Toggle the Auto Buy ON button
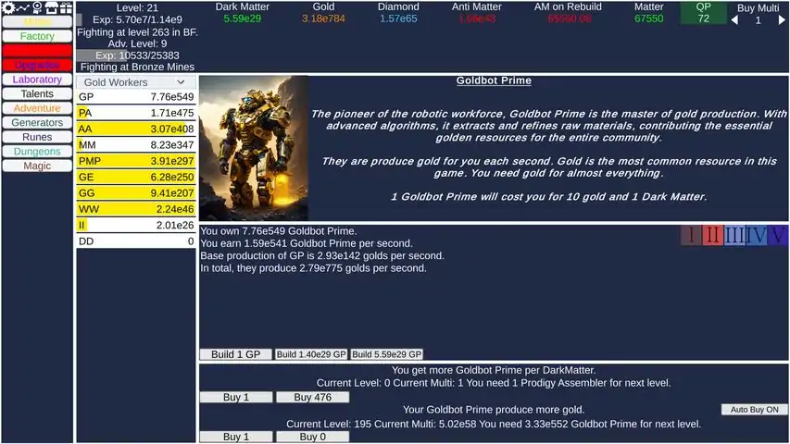Image resolution: width=790 pixels, height=444 pixels. click(753, 409)
